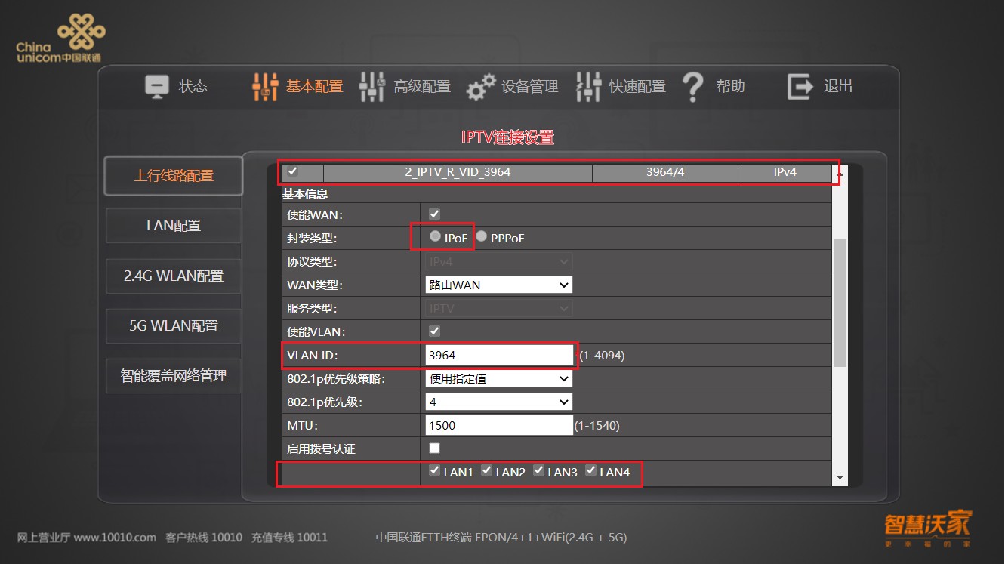This screenshot has height=564, width=1005.
Task: Switch to the LAN配置 section
Action: [172, 225]
